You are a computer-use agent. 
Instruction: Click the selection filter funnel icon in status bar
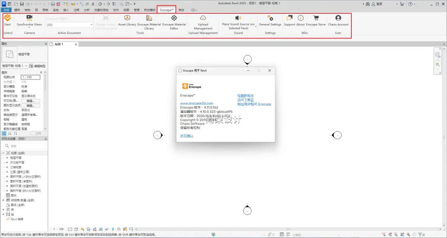point(420,235)
